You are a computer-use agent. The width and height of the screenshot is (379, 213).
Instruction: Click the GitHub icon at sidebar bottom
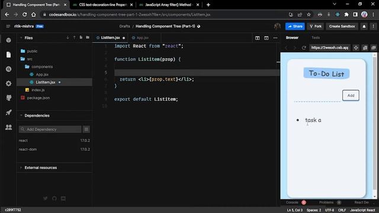(54, 198)
